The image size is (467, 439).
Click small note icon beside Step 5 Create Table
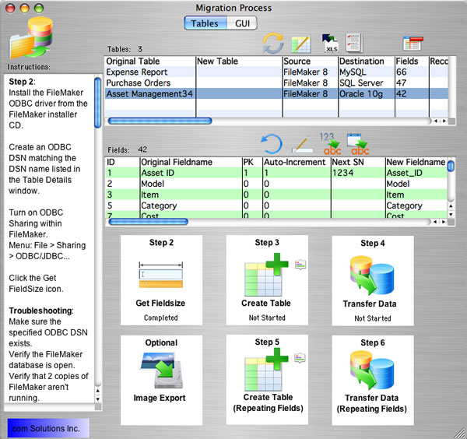pyautogui.click(x=300, y=358)
